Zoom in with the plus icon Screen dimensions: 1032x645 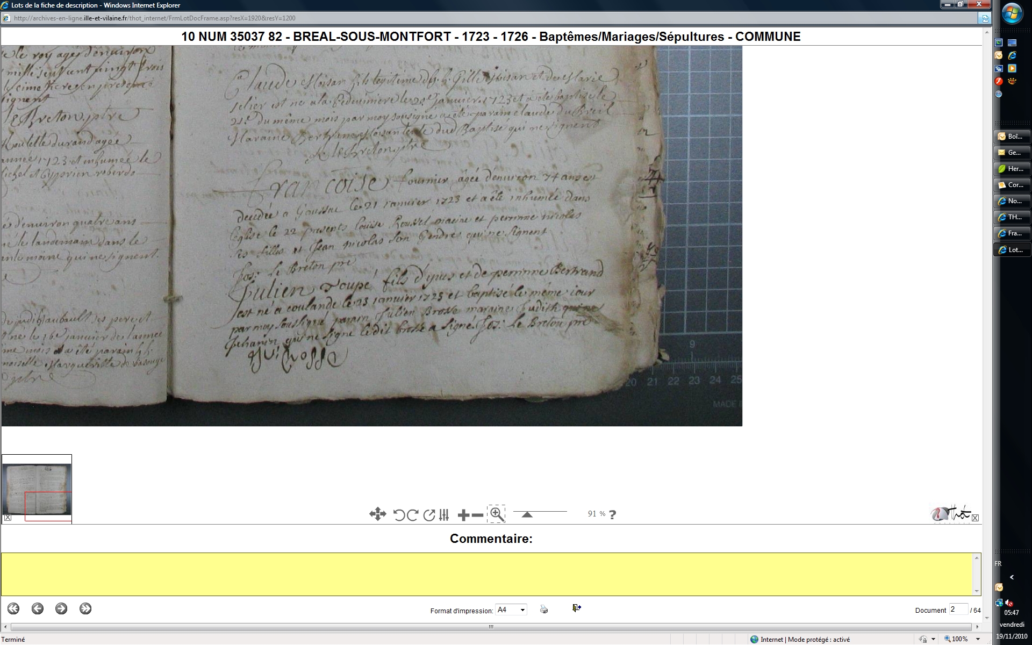coord(463,515)
